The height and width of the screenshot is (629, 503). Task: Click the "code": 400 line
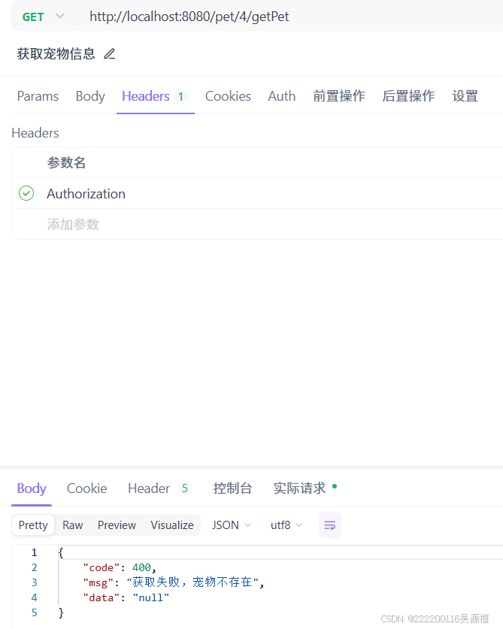120,567
